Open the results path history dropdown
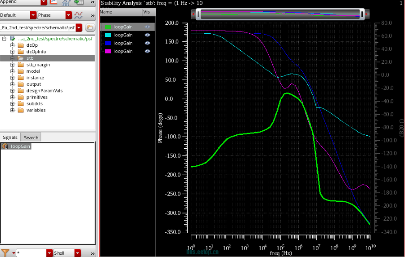Viewport: 405px width, 257px height. pyautogui.click(x=79, y=27)
